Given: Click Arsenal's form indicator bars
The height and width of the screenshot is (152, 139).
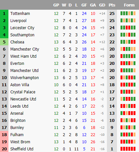Looking at the screenshot, I should tap(128, 113).
